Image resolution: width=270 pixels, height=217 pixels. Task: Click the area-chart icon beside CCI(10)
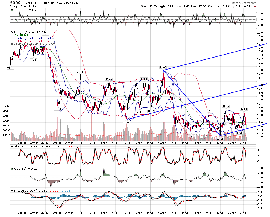click(x=12, y=10)
